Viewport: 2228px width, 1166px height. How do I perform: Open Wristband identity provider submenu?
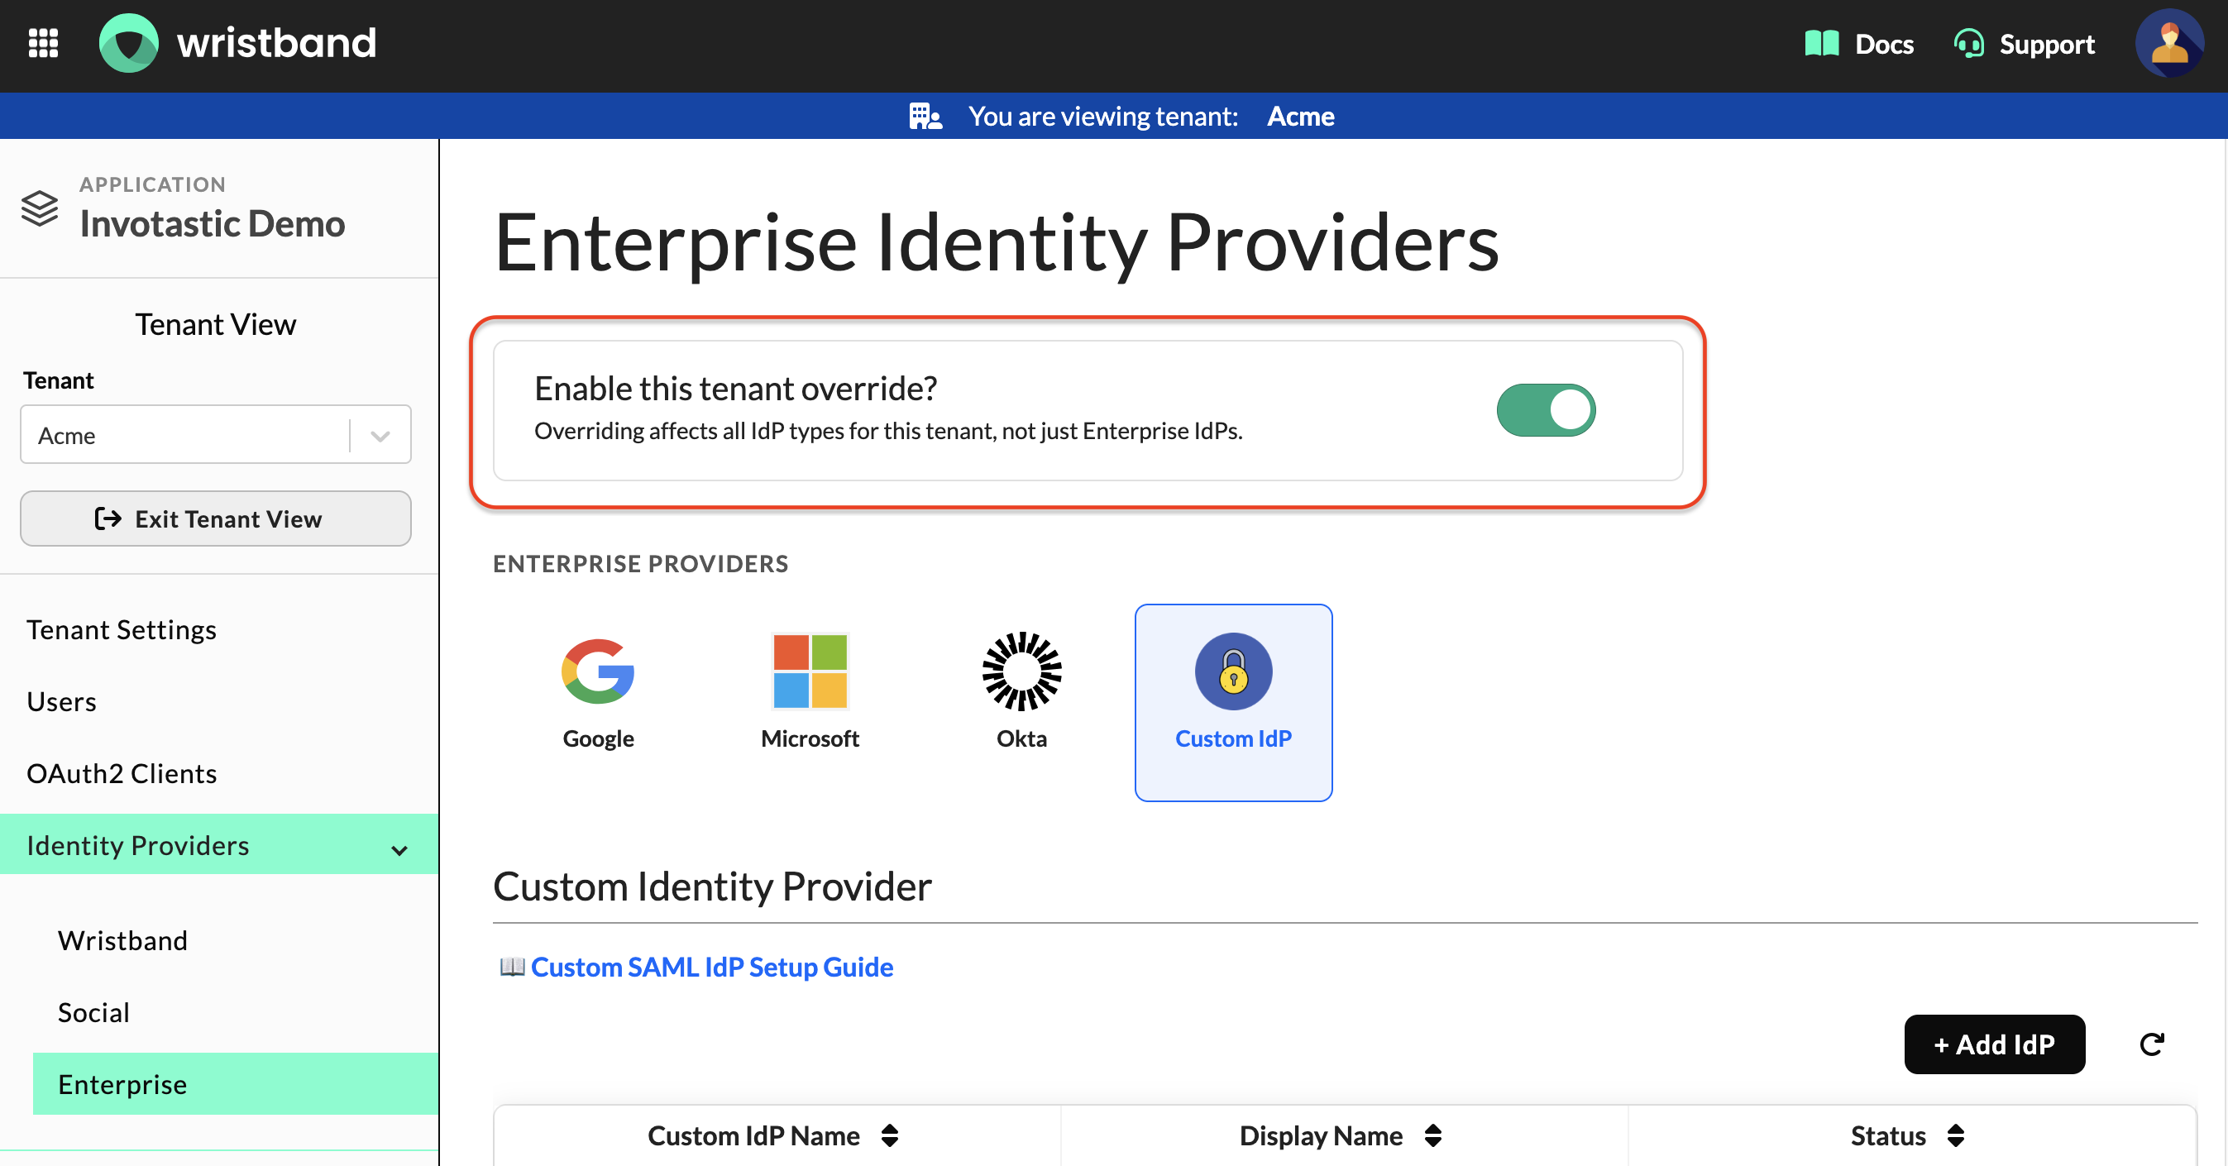[122, 940]
